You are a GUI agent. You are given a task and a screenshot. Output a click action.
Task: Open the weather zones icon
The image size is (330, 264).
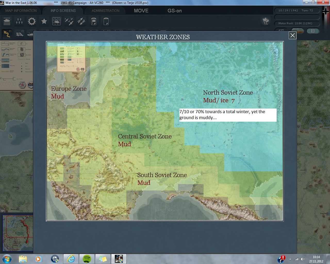(x=56, y=21)
